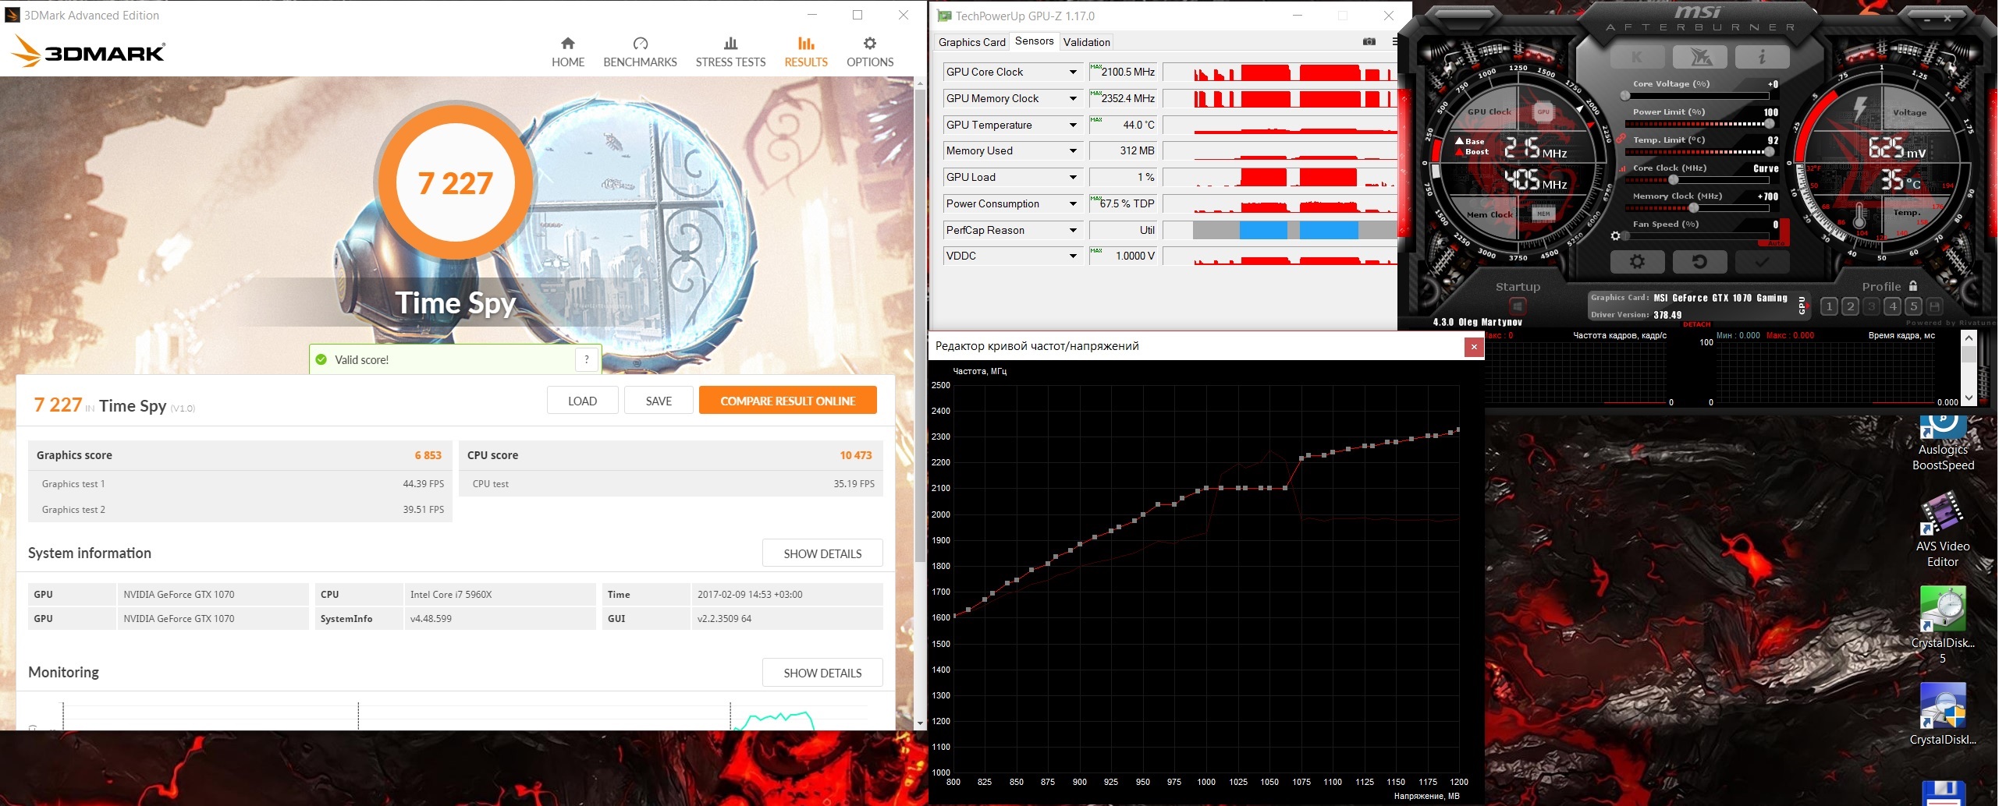Image resolution: width=1999 pixels, height=806 pixels.
Task: Click CPU score value 10 473
Action: (x=856, y=455)
